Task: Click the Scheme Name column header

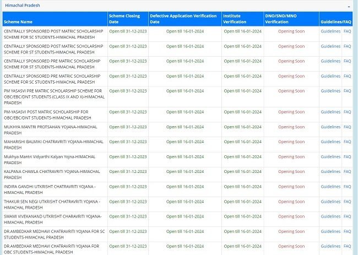Action: click(x=19, y=21)
